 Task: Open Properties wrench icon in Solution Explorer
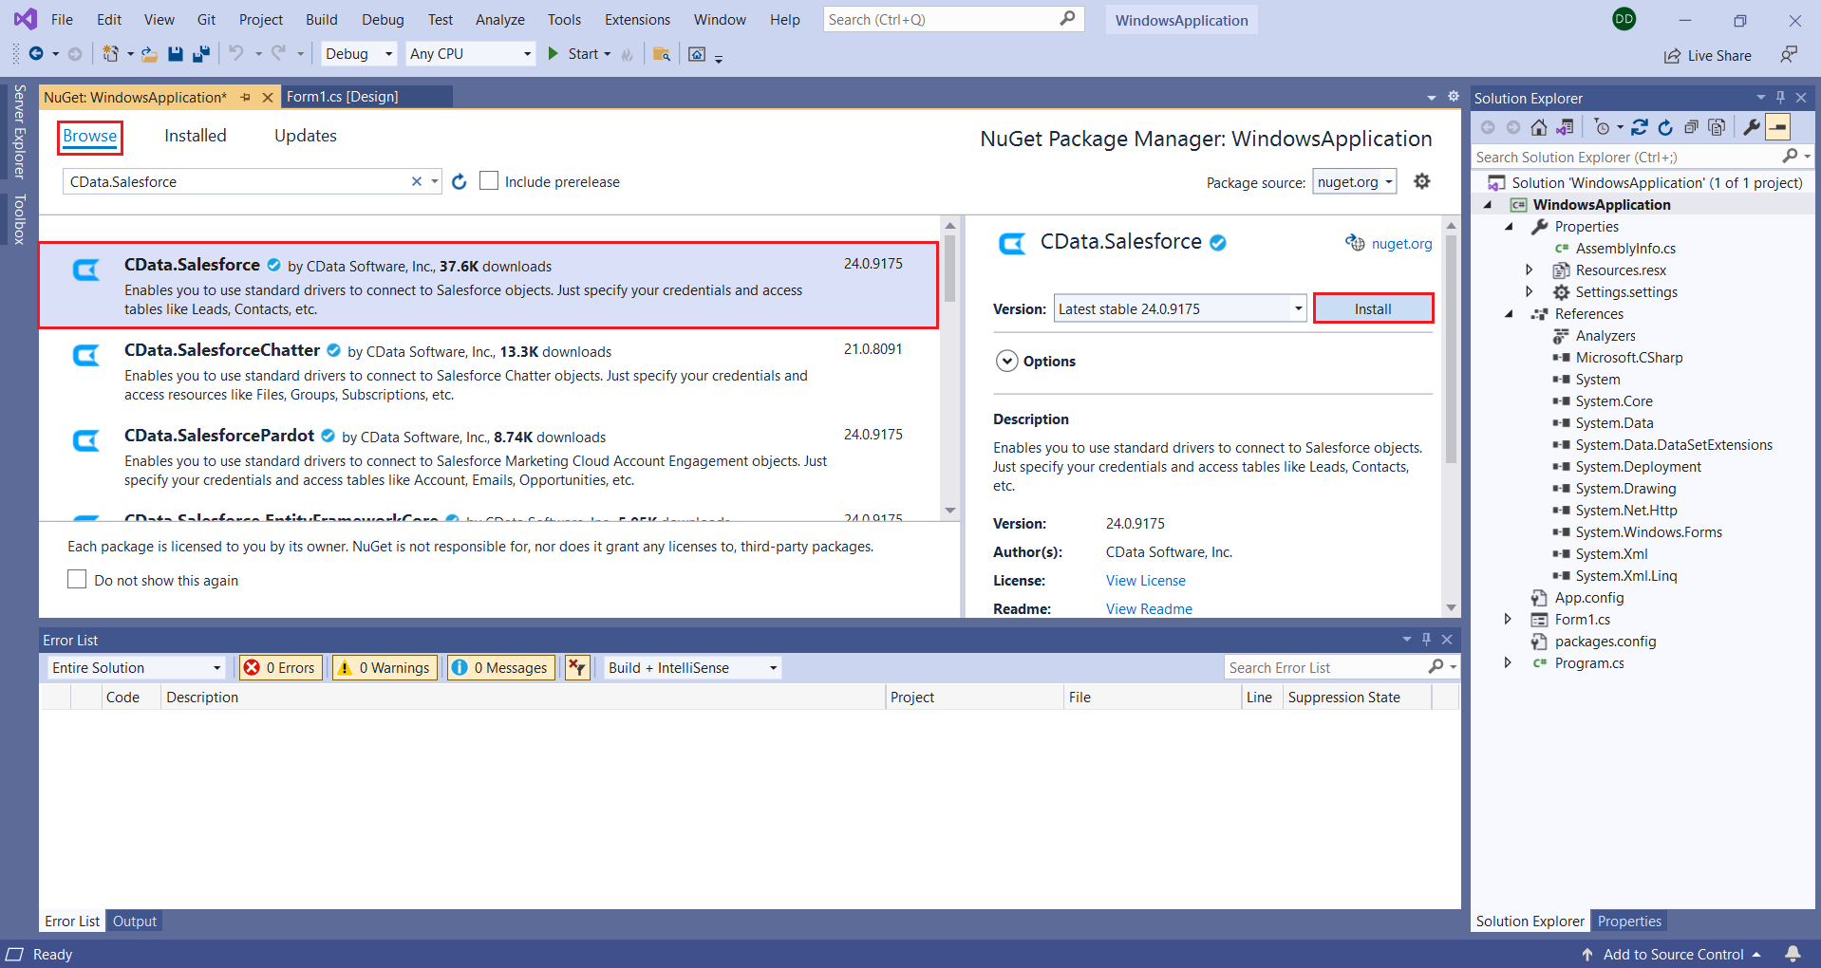coord(1752,127)
